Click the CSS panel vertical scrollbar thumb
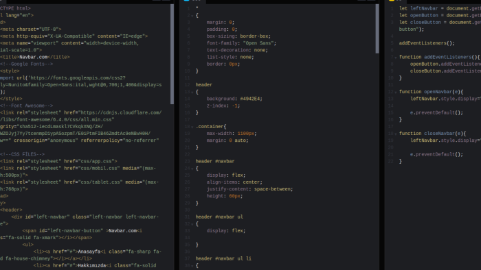The height and width of the screenshot is (270, 481). (x=377, y=29)
